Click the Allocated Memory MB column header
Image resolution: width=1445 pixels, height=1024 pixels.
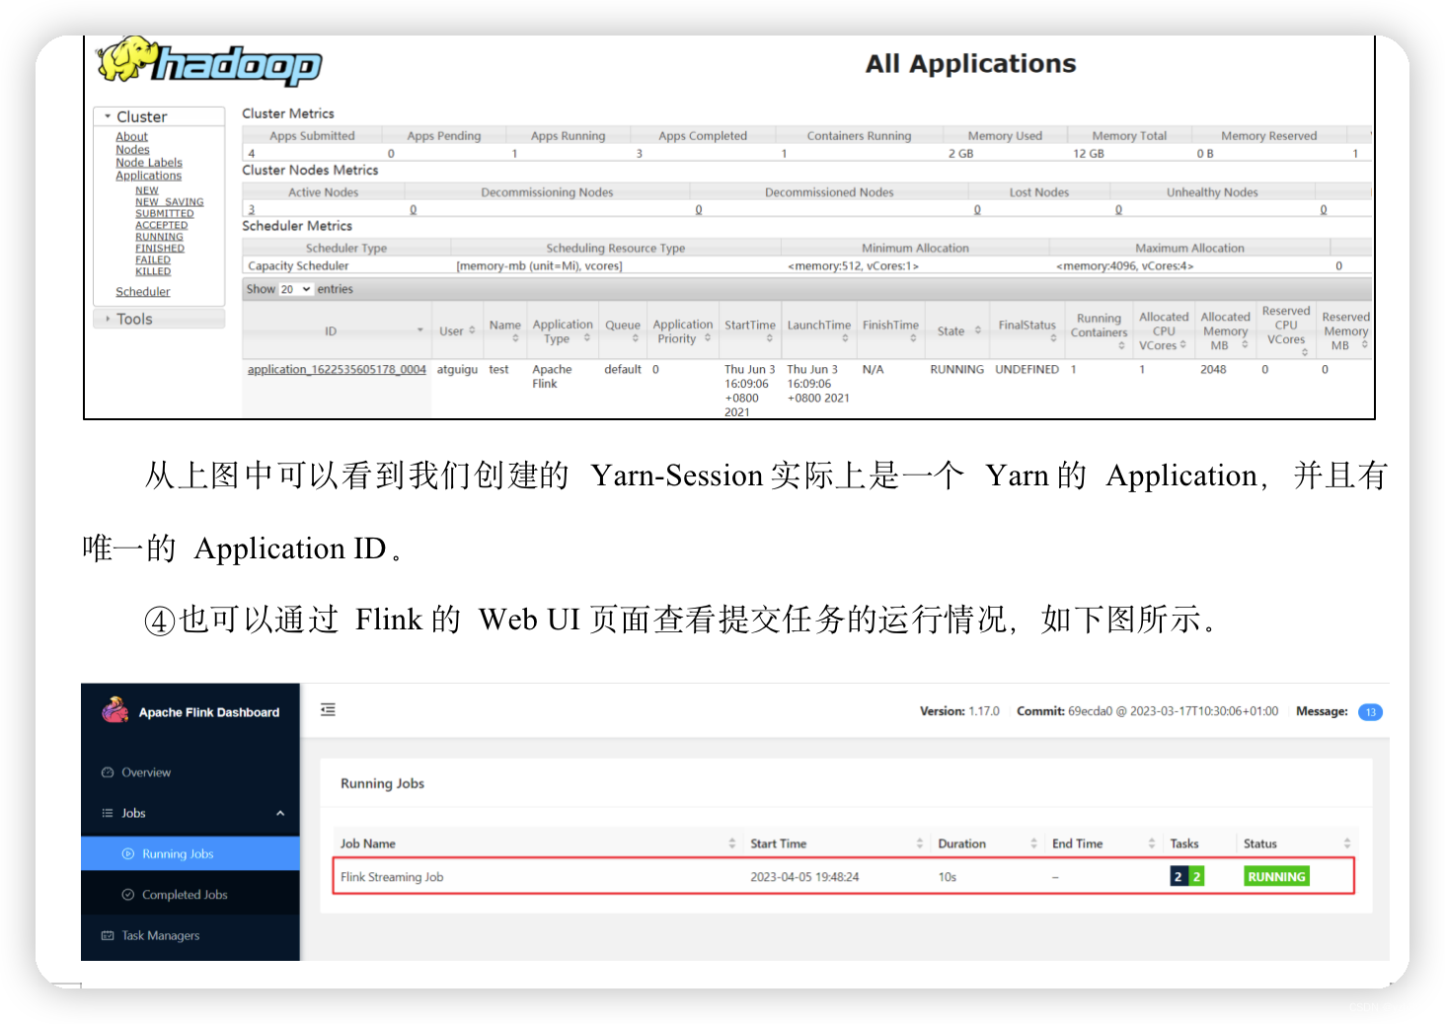1225,330
